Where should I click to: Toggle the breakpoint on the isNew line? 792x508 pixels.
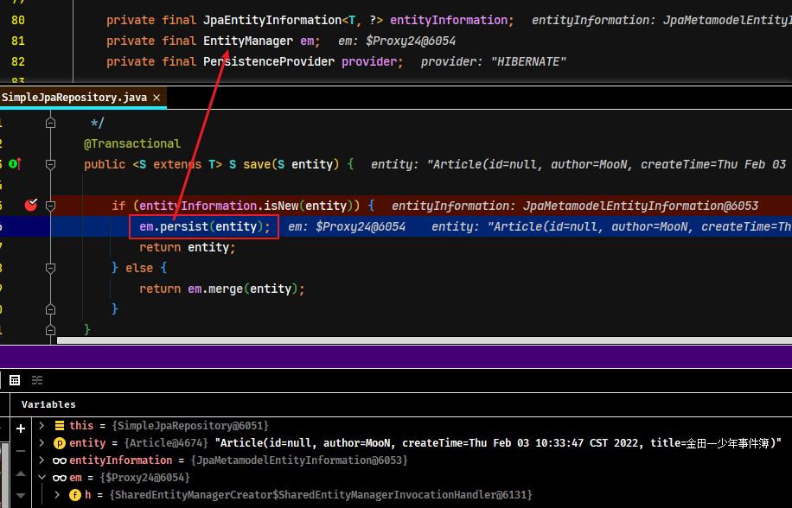pos(31,205)
